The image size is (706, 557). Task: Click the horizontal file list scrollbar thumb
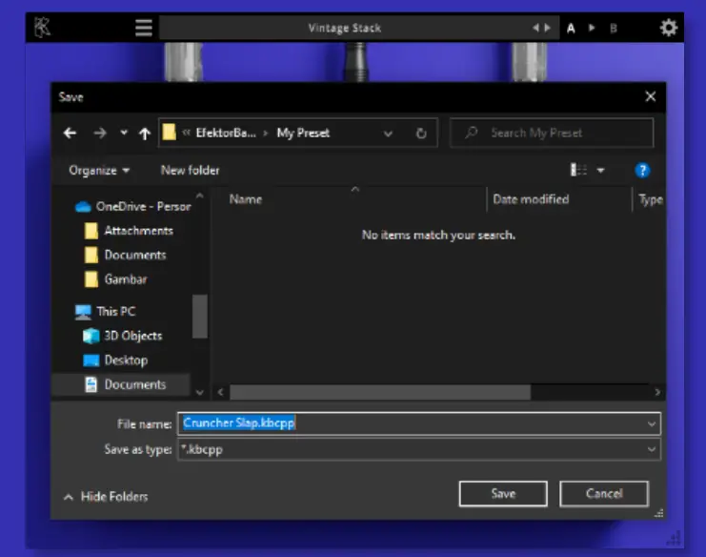(x=380, y=392)
